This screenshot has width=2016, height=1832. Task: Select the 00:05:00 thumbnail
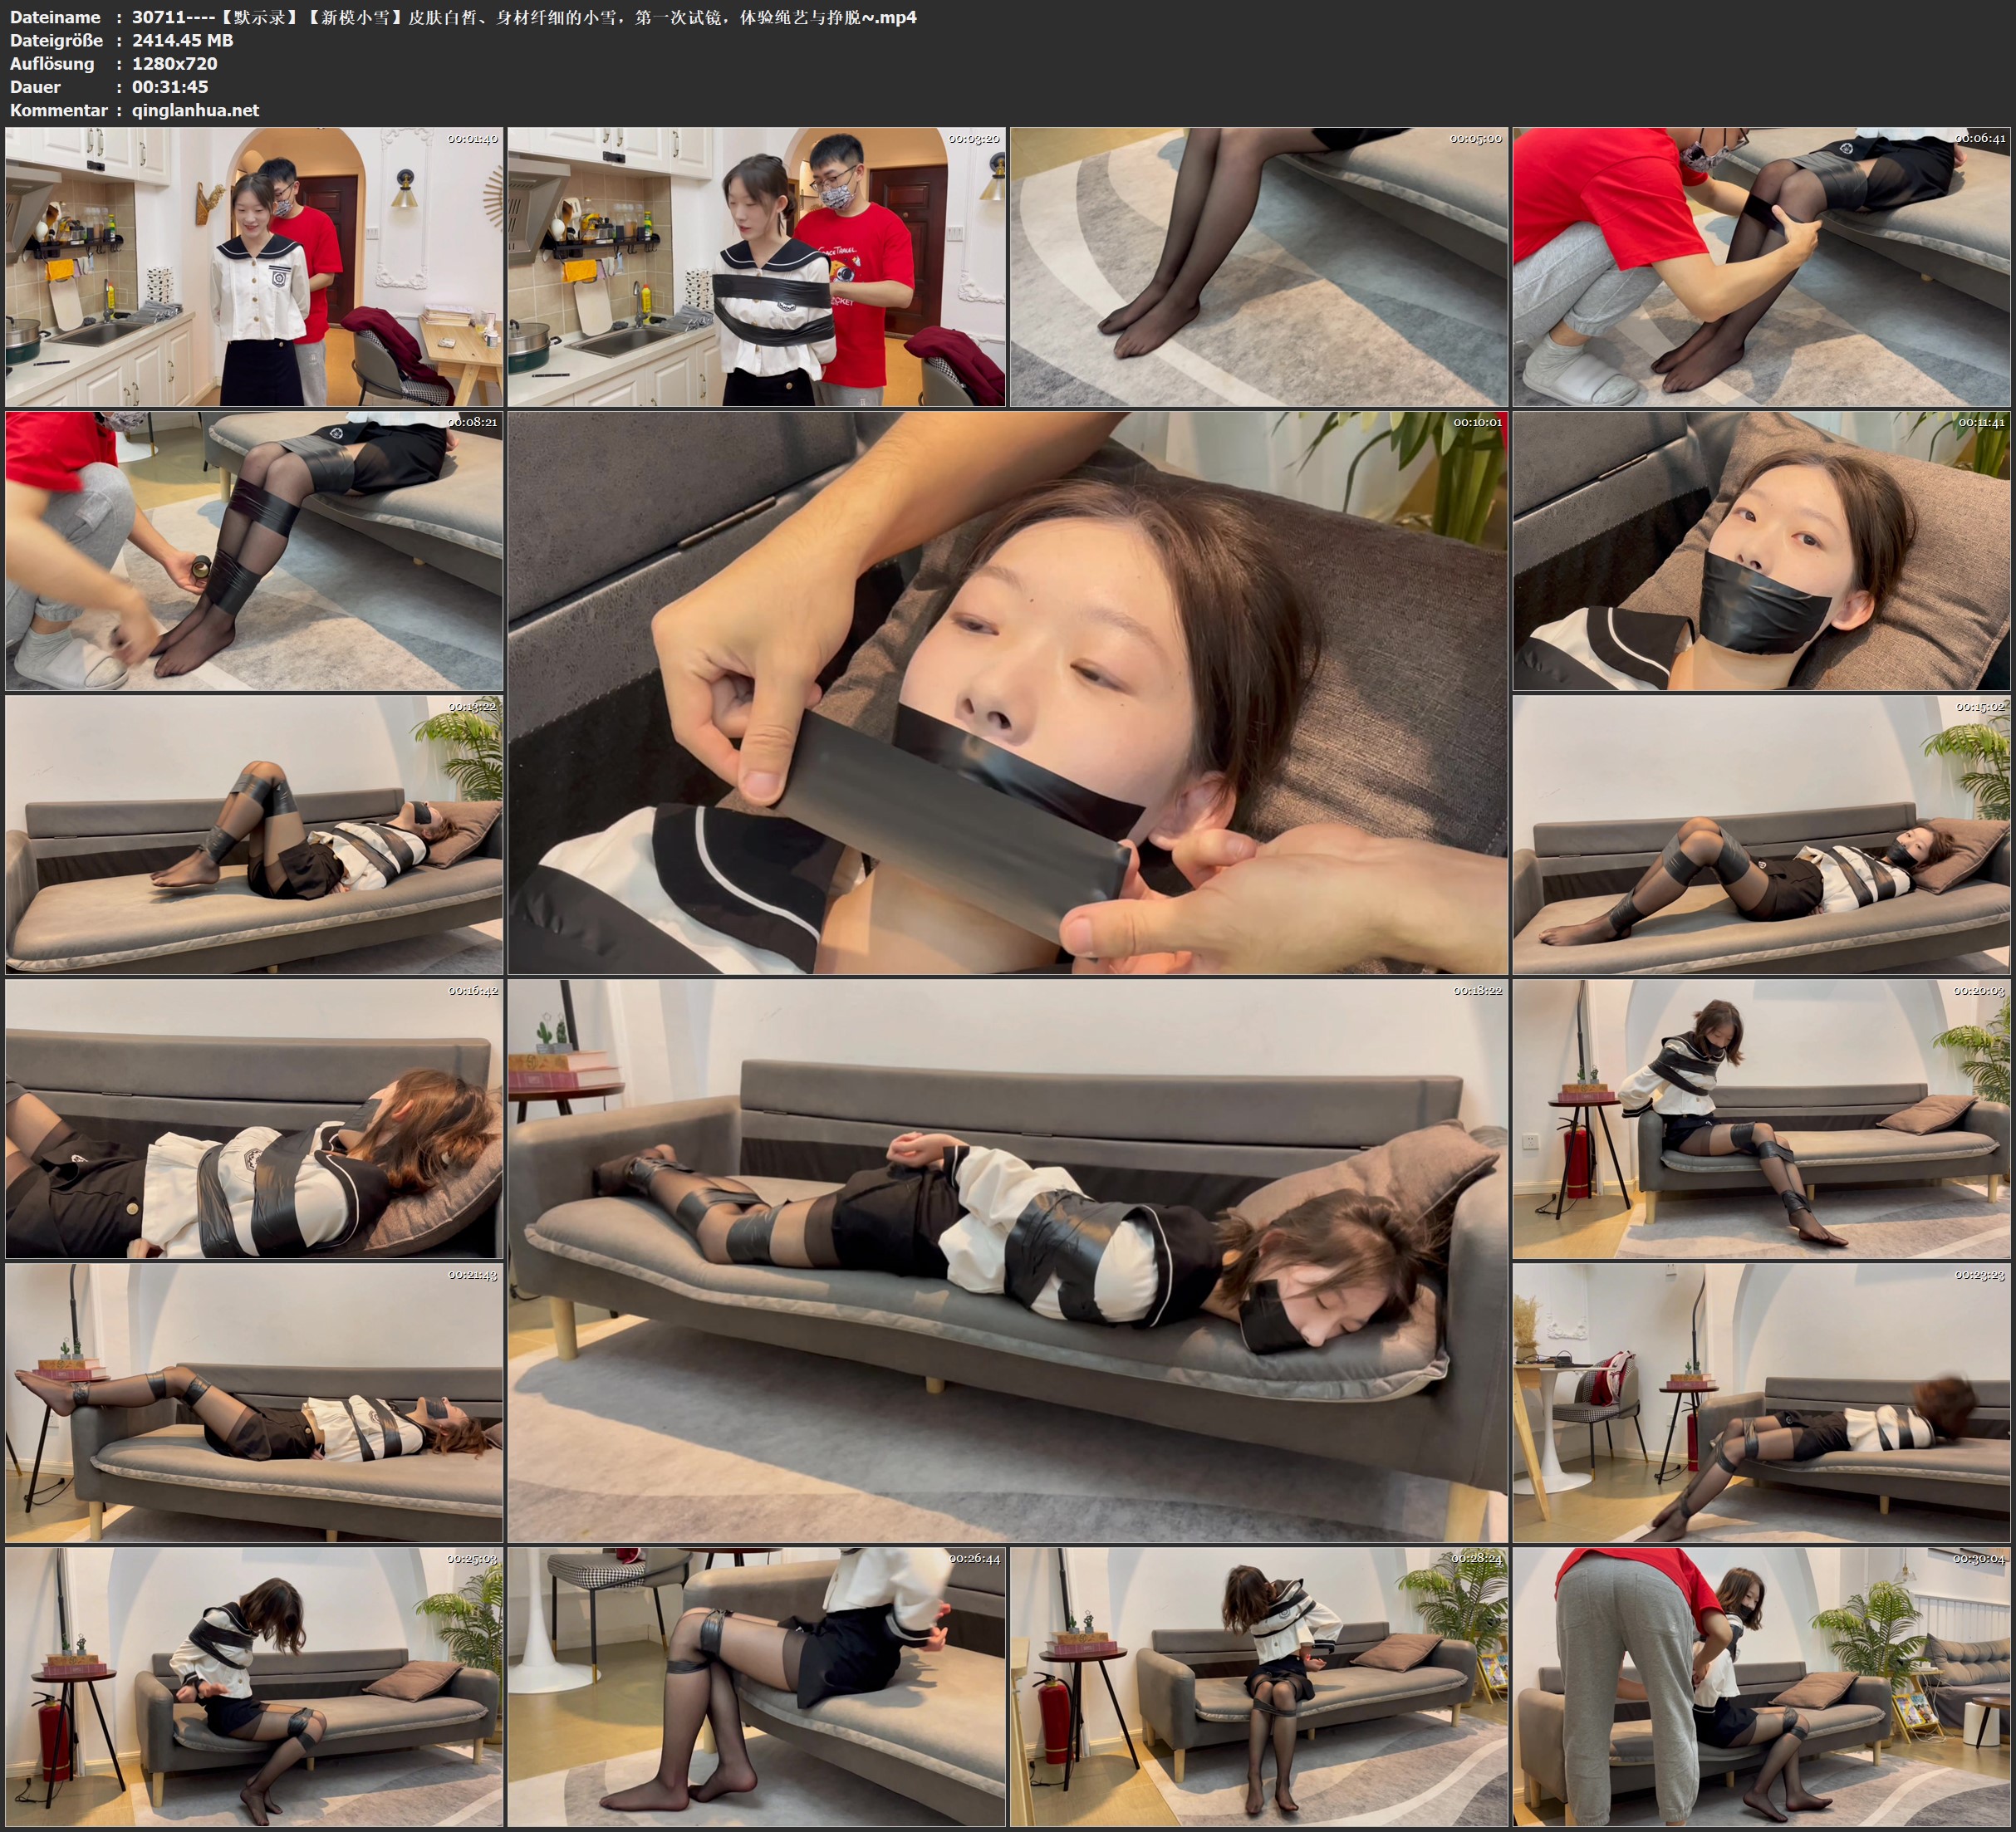[1258, 266]
